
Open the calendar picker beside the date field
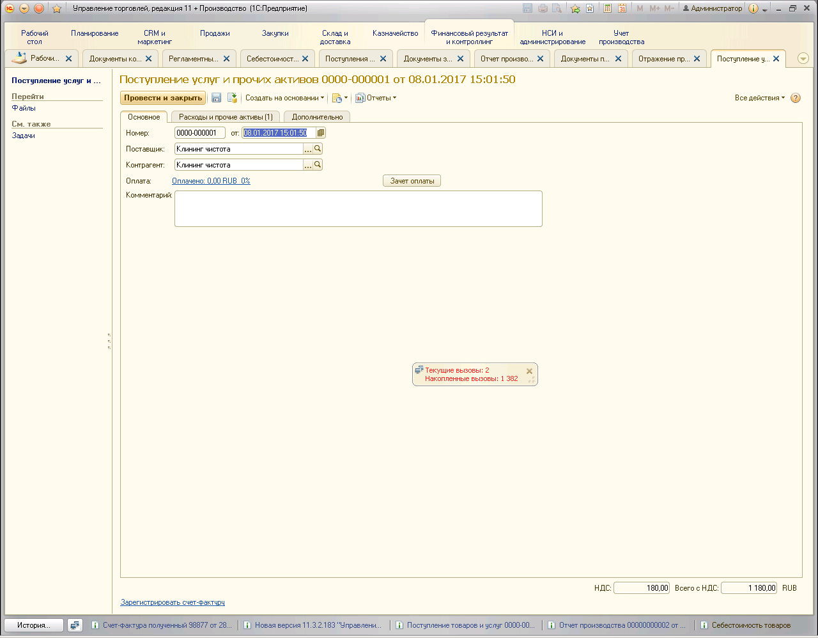tap(321, 133)
